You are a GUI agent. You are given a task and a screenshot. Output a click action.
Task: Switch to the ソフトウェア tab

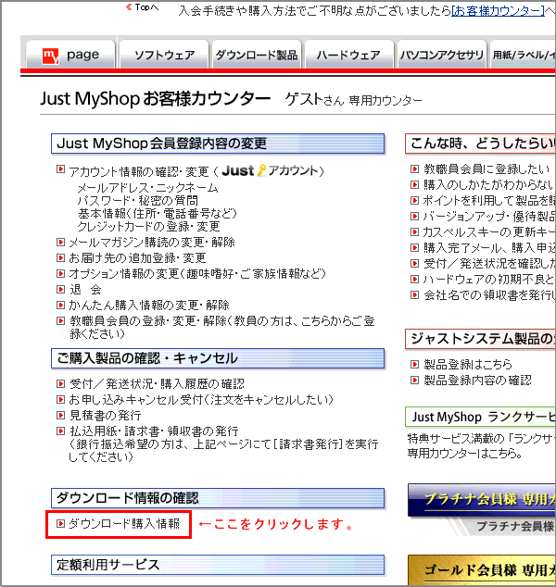[164, 56]
